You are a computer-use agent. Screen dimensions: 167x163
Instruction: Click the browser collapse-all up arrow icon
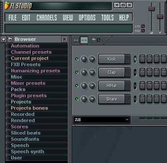click(x=4, y=39)
